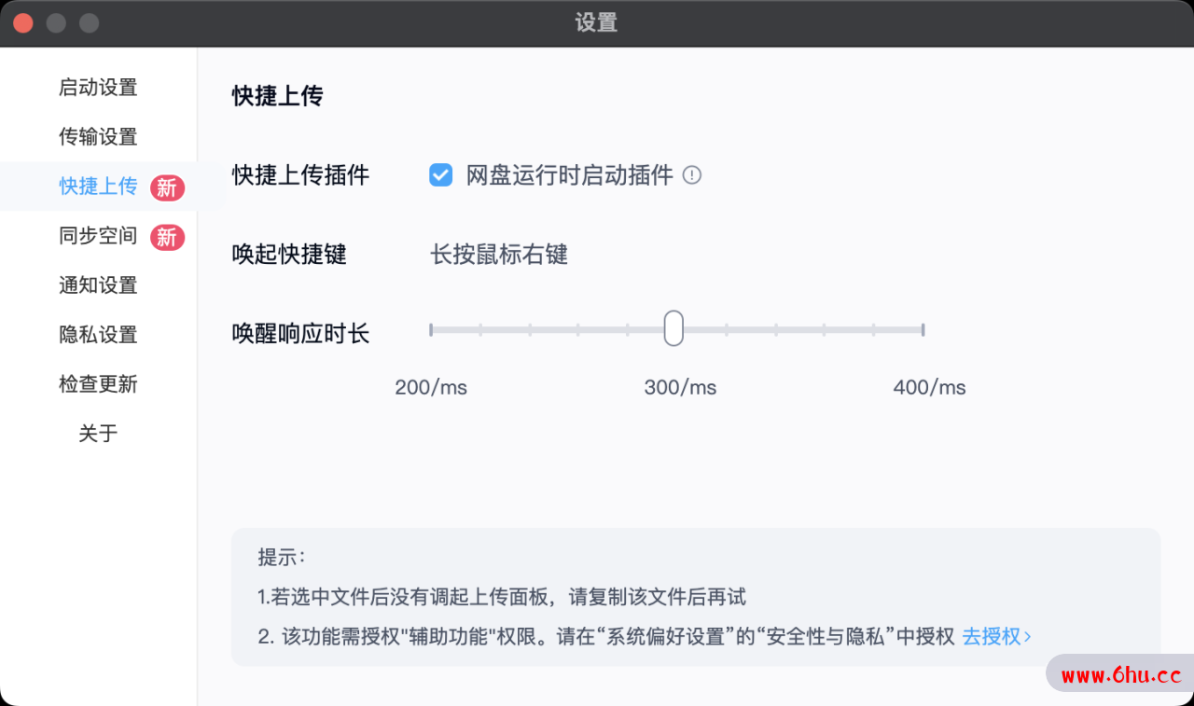Open the 传输设置 sidebar section
The image size is (1194, 706).
pos(98,137)
